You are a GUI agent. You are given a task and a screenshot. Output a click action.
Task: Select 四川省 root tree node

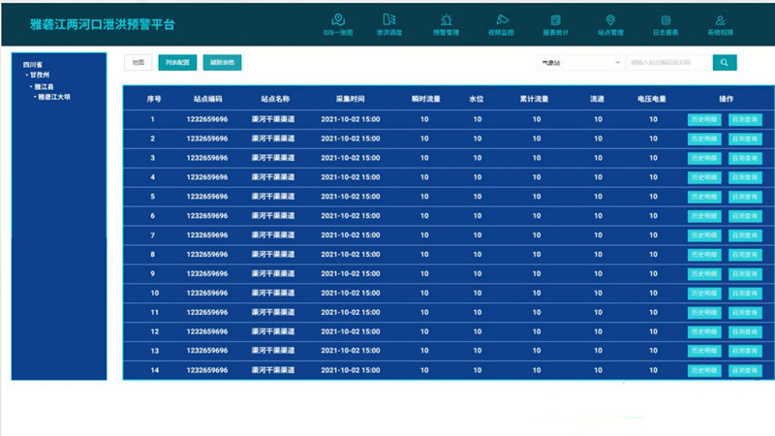point(33,64)
